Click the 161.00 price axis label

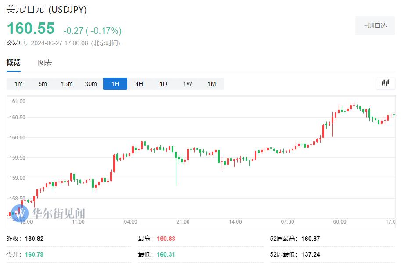(x=18, y=101)
